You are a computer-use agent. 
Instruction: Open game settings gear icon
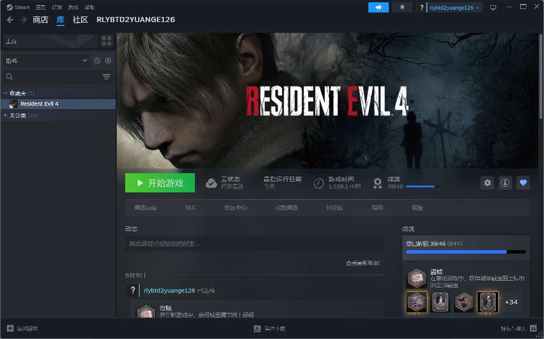pos(487,183)
